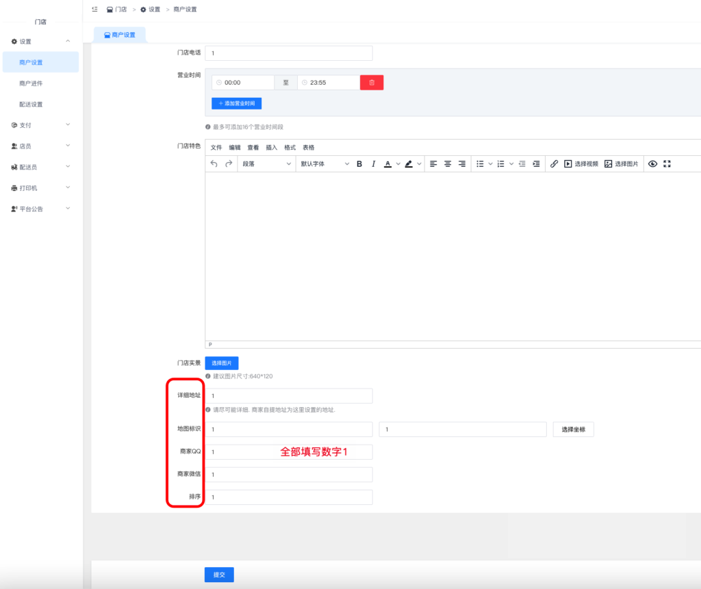The height and width of the screenshot is (589, 701).
Task: Open the 段落 paragraph format dropdown
Action: (266, 164)
